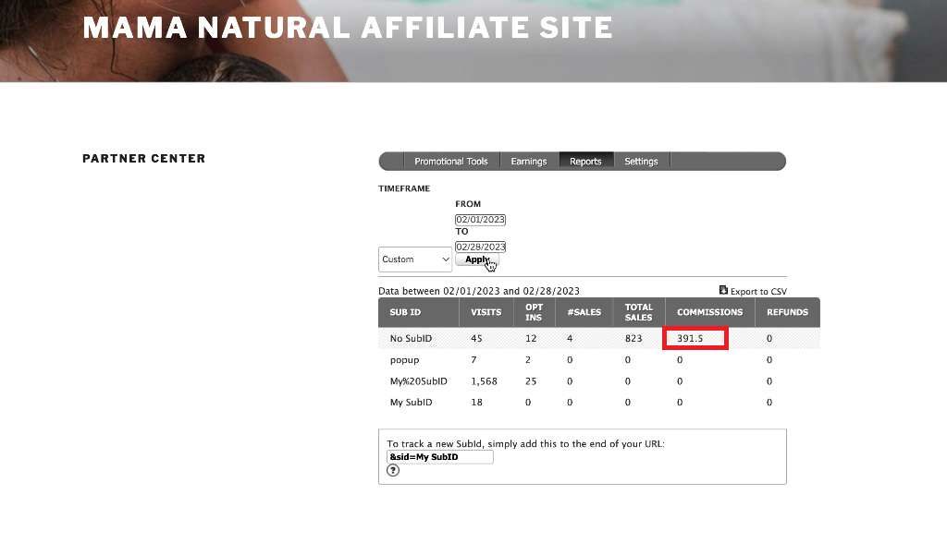Select the No SubID row label

pos(411,339)
